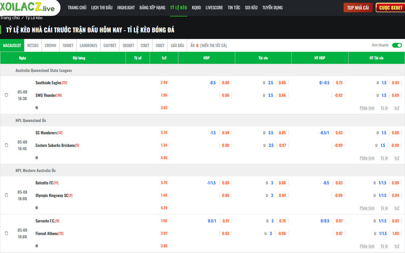Open 1x2 link for Sorrento F.C. match
The height and width of the screenshot is (253, 405).
(x=397, y=246)
